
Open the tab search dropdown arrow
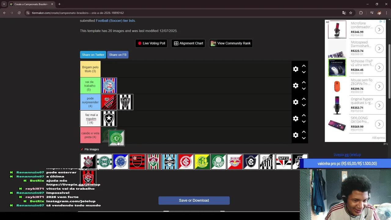click(4, 4)
